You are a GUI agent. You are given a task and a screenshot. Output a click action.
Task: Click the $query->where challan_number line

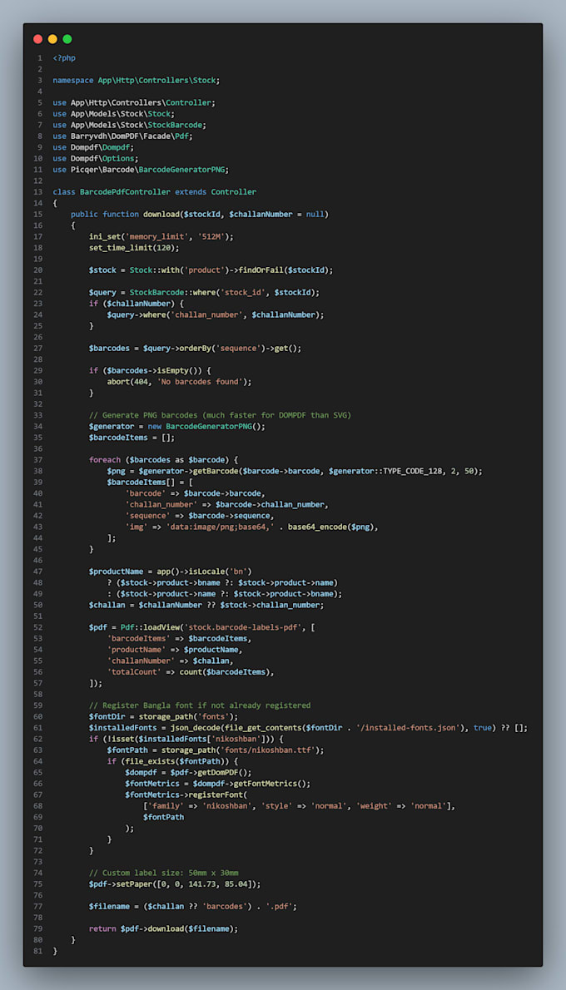click(x=216, y=314)
